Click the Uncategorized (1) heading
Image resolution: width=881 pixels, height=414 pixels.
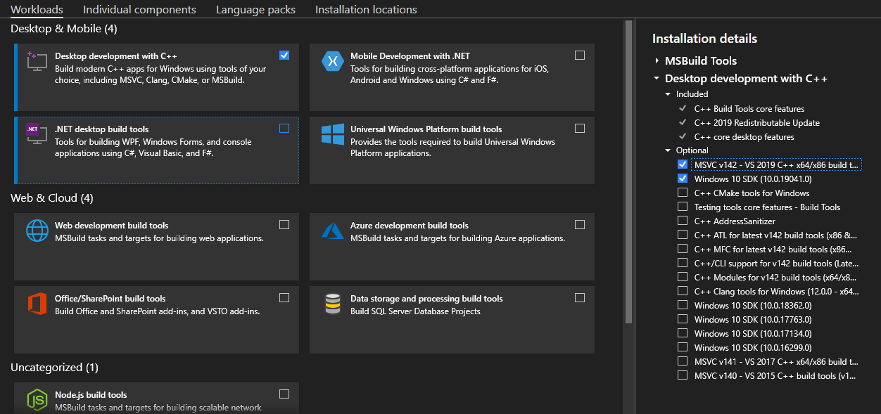coord(55,368)
